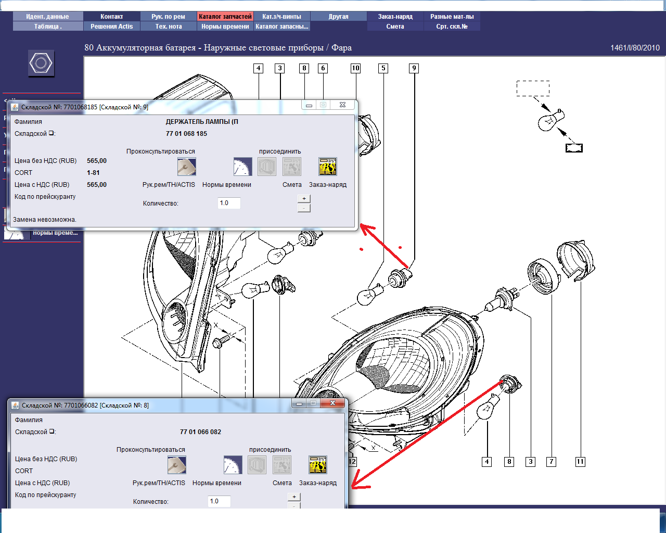Open the Каталог запасны... tab
The width and height of the screenshot is (666, 533).
pyautogui.click(x=282, y=27)
